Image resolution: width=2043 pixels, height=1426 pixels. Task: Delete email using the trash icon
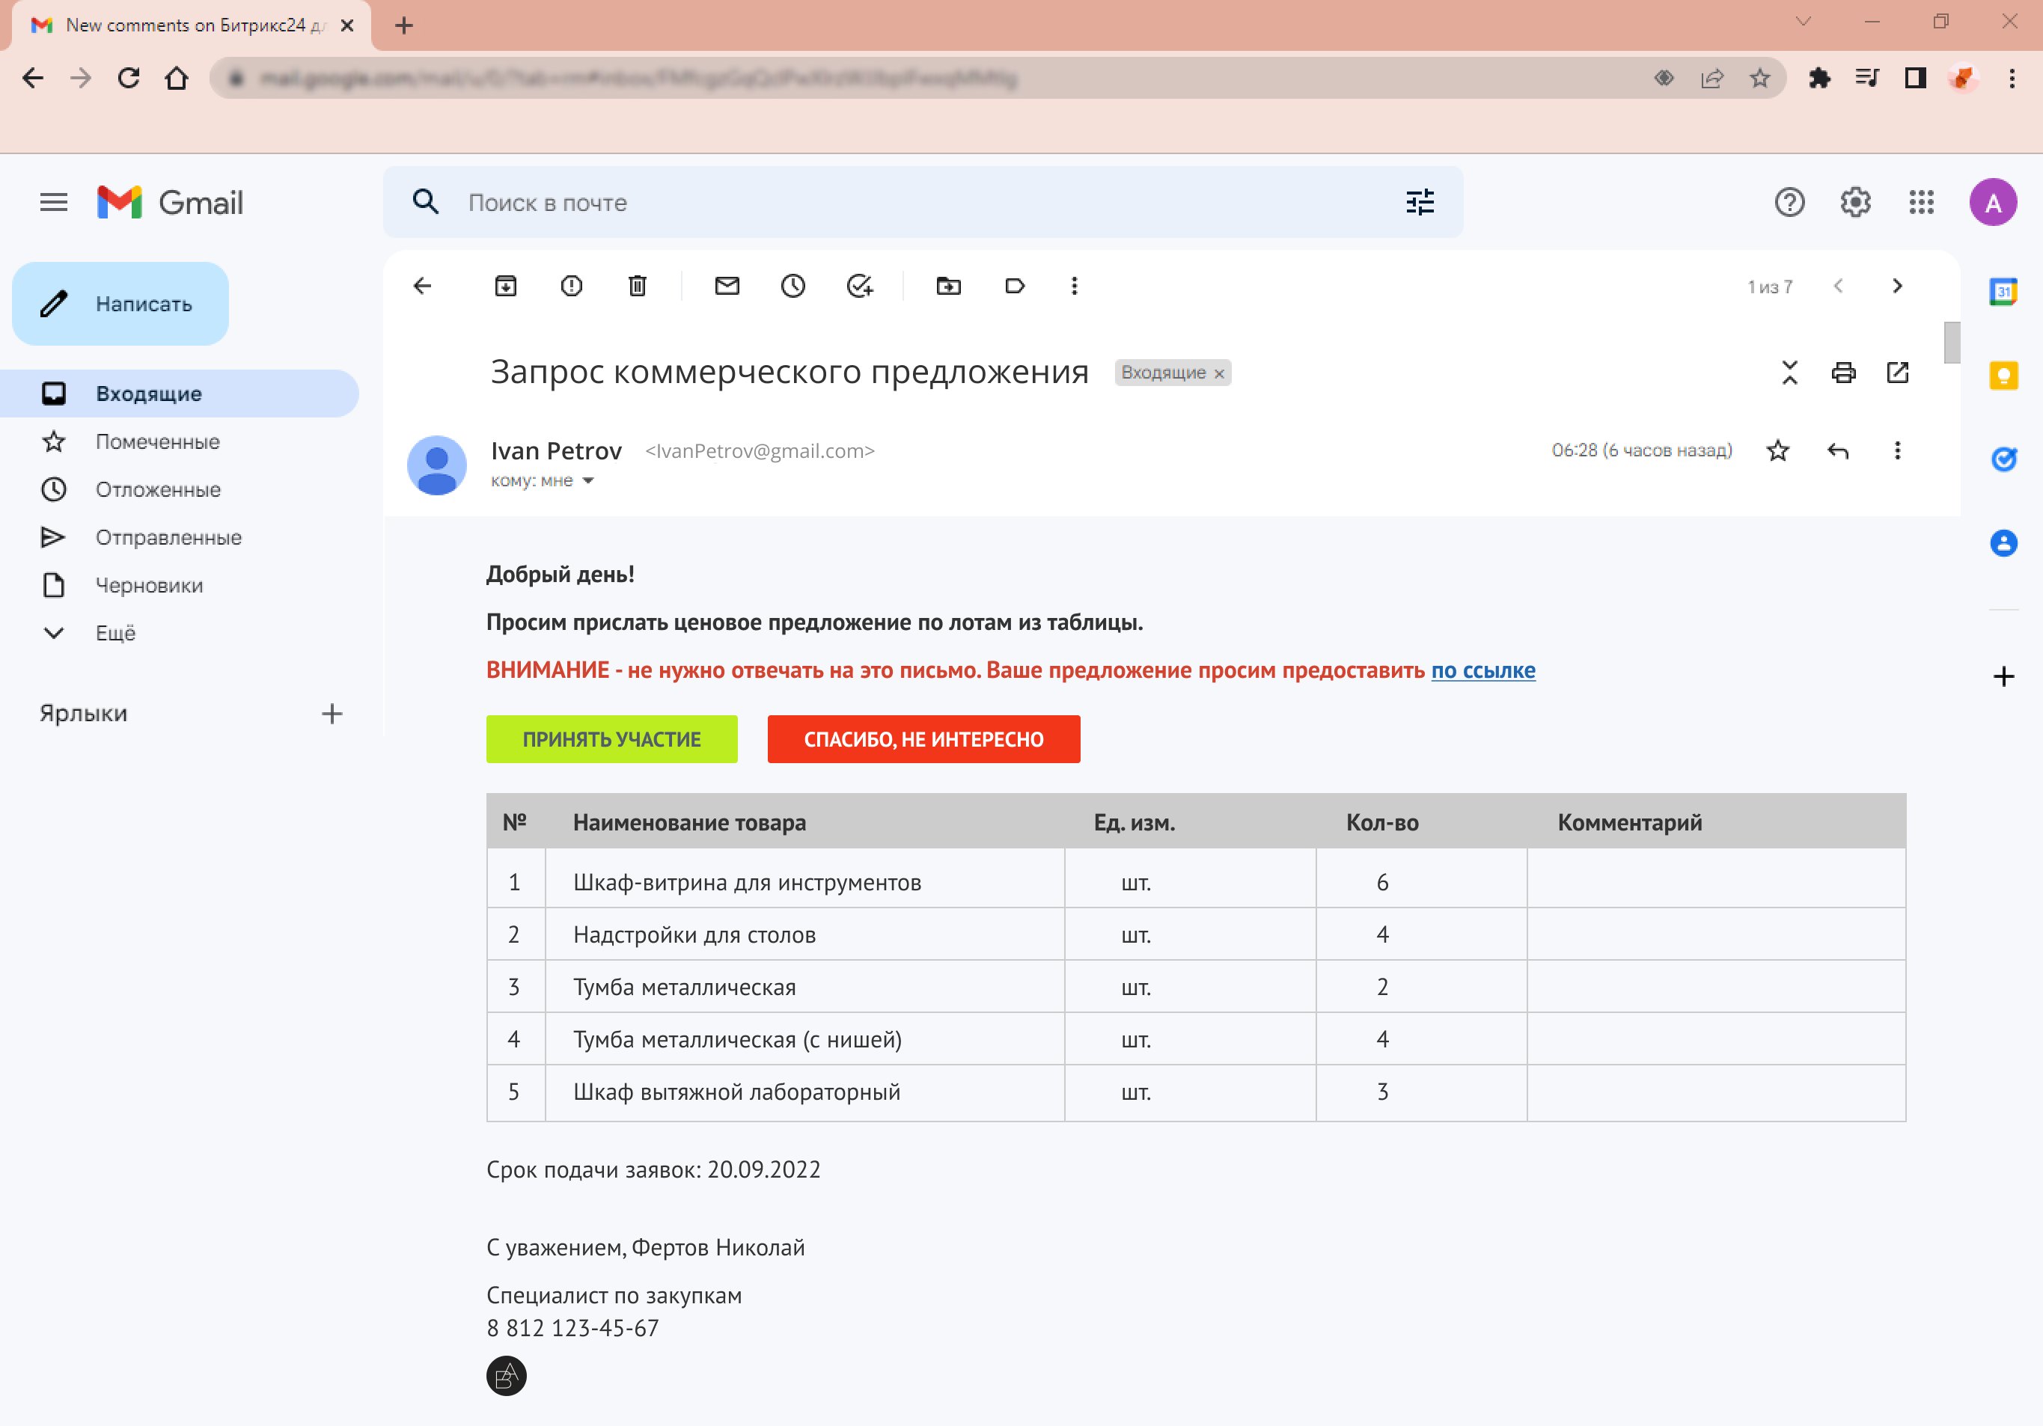tap(637, 286)
